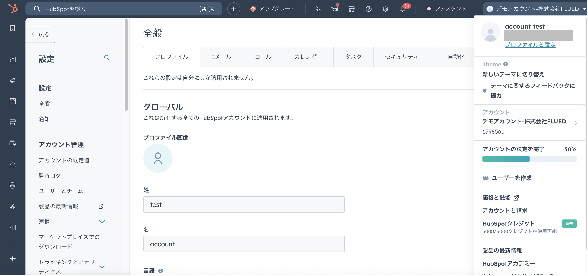Open bookmarks icon in left sidebar
The width and height of the screenshot is (588, 276).
(x=13, y=28)
